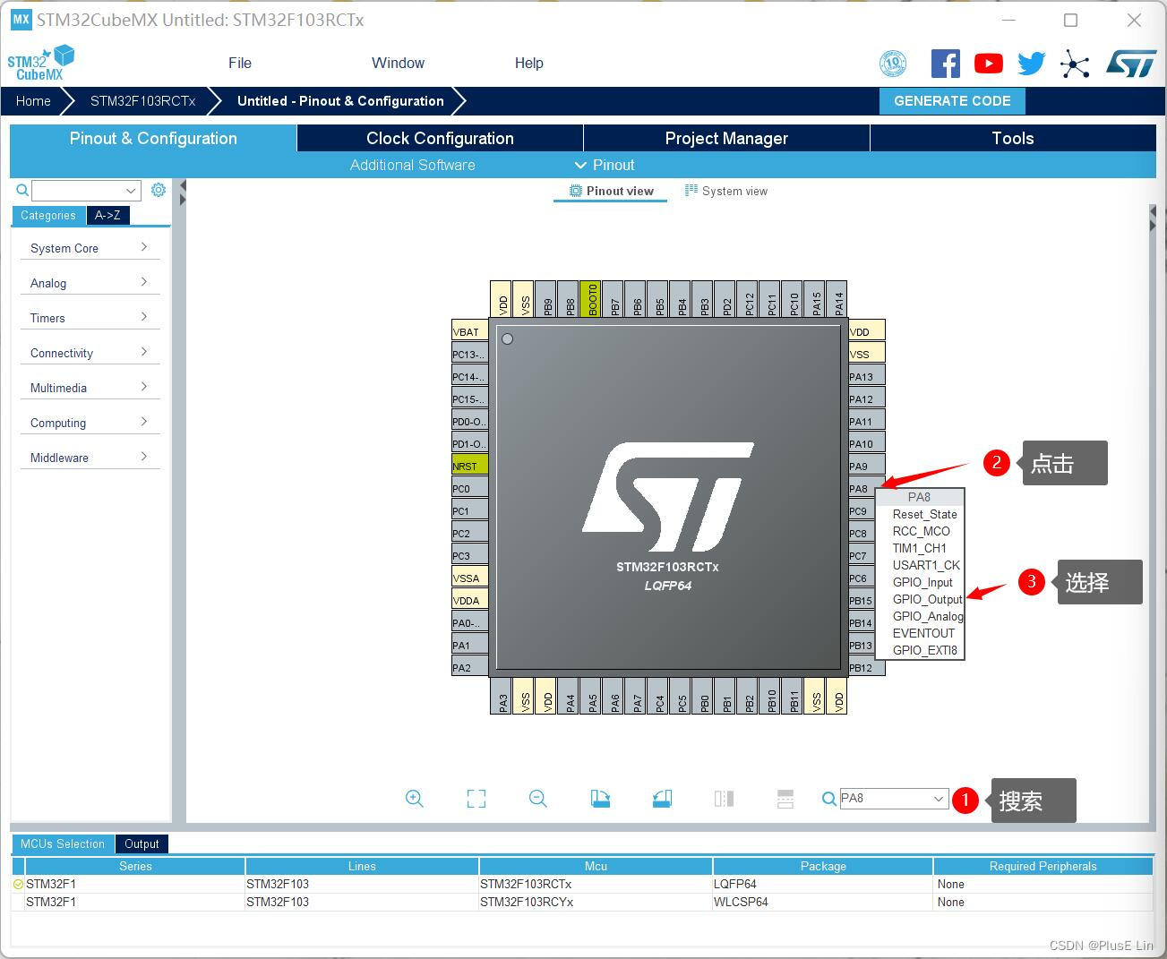This screenshot has height=959, width=1167.
Task: Select the Pinout view tab
Action: coord(611,191)
